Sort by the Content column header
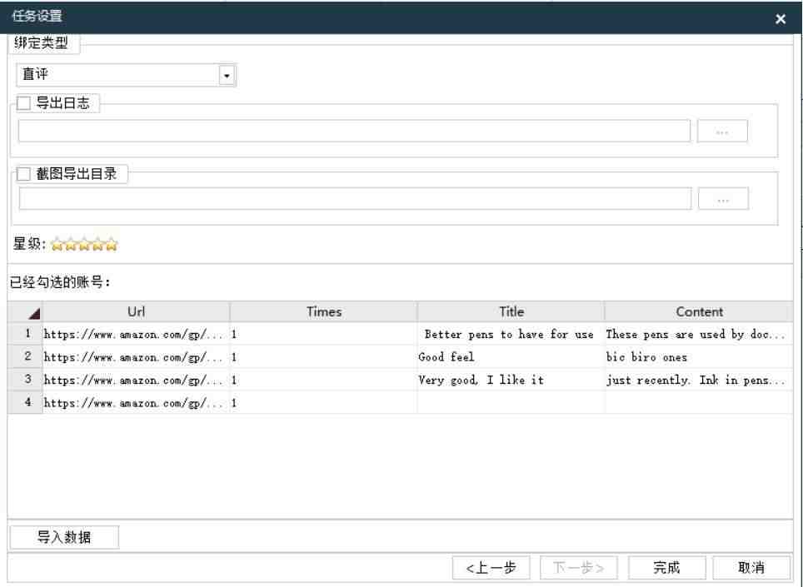 (x=699, y=311)
